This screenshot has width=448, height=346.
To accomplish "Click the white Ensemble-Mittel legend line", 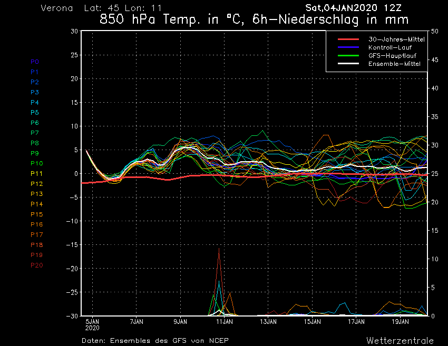I will [x=348, y=63].
